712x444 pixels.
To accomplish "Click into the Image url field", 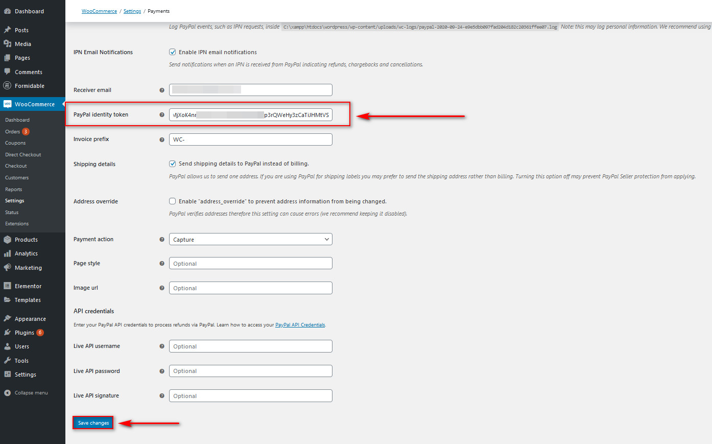I will (x=251, y=288).
